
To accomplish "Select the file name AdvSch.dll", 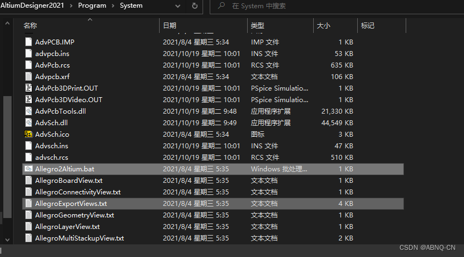I will pyautogui.click(x=51, y=122).
